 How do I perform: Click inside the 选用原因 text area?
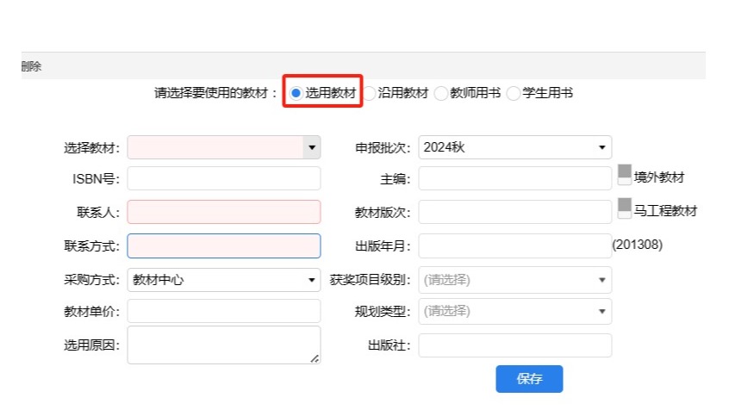click(x=223, y=345)
